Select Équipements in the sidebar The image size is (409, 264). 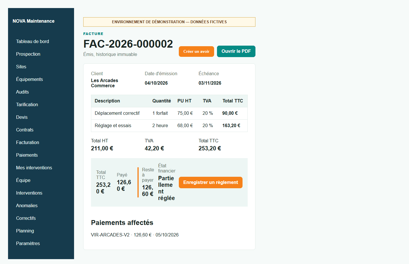click(29, 79)
